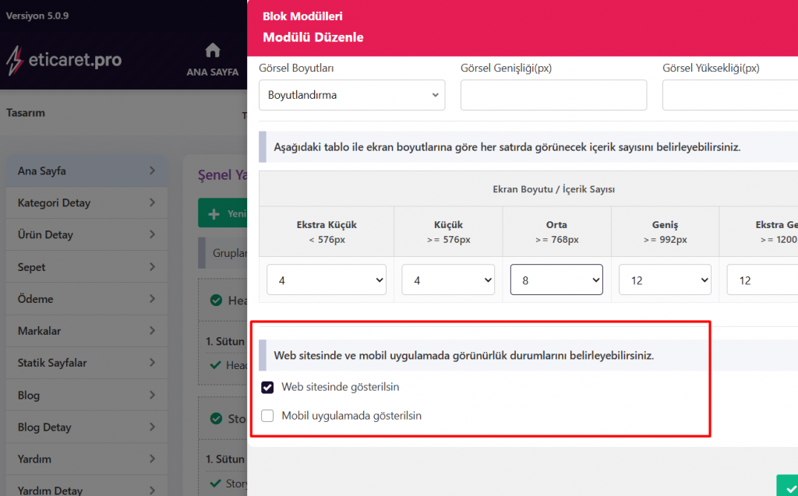Click the eticaret.pro lightning logo
The height and width of the screenshot is (496, 798).
click(16, 60)
